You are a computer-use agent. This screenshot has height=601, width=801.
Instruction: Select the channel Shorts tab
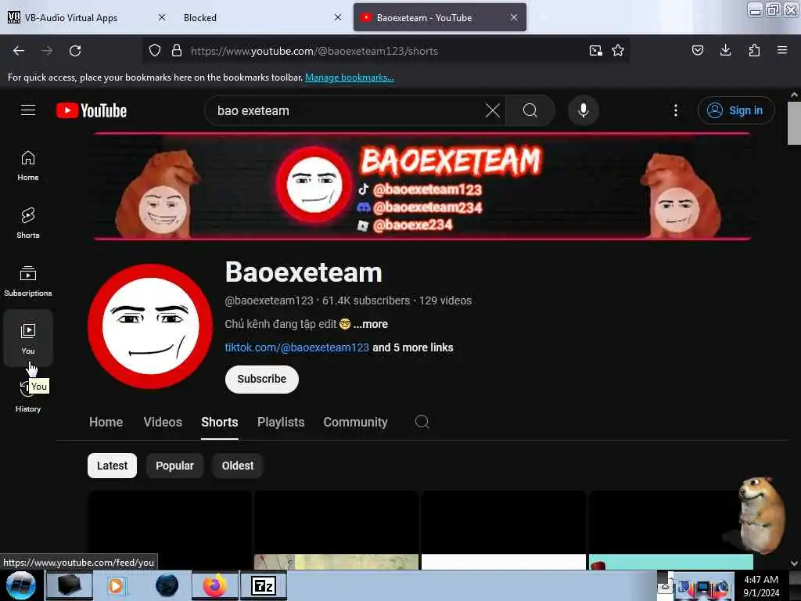pyautogui.click(x=220, y=422)
